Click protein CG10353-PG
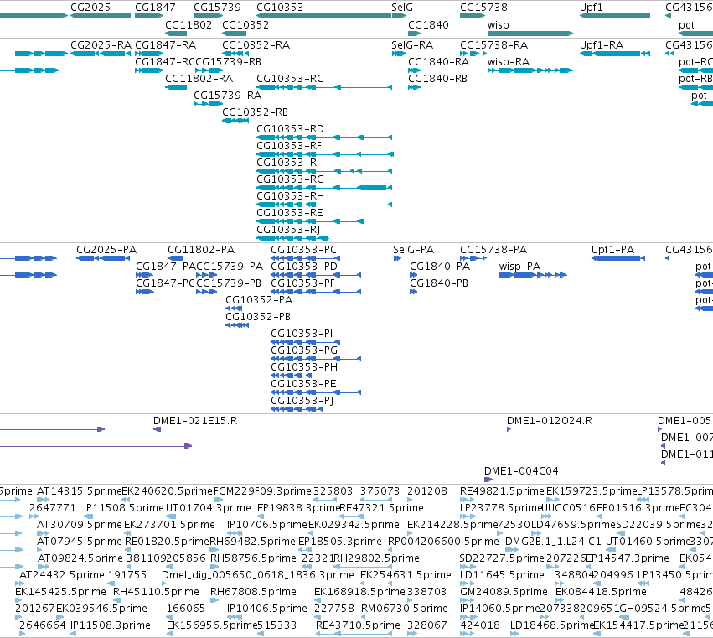This screenshot has height=638, width=713. pos(304,350)
